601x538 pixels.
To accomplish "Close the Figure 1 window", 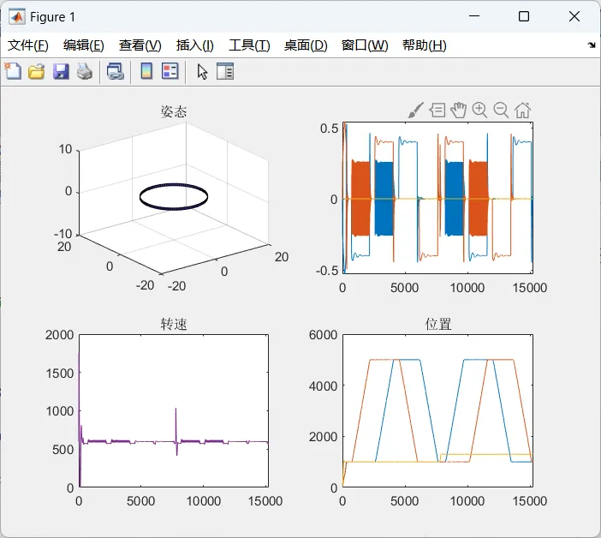I will tap(574, 16).
